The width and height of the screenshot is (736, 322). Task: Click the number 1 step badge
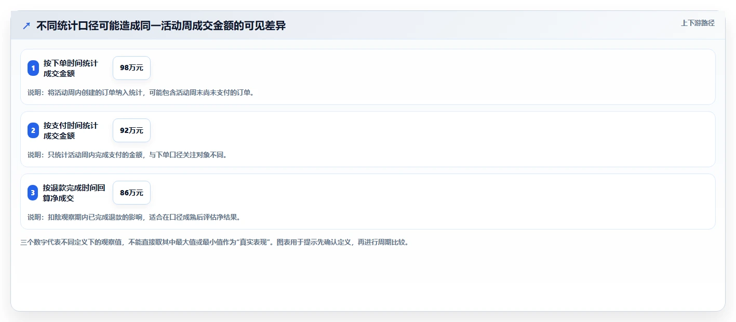(x=33, y=68)
